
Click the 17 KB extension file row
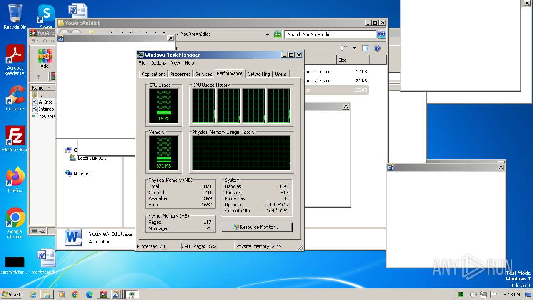point(336,72)
